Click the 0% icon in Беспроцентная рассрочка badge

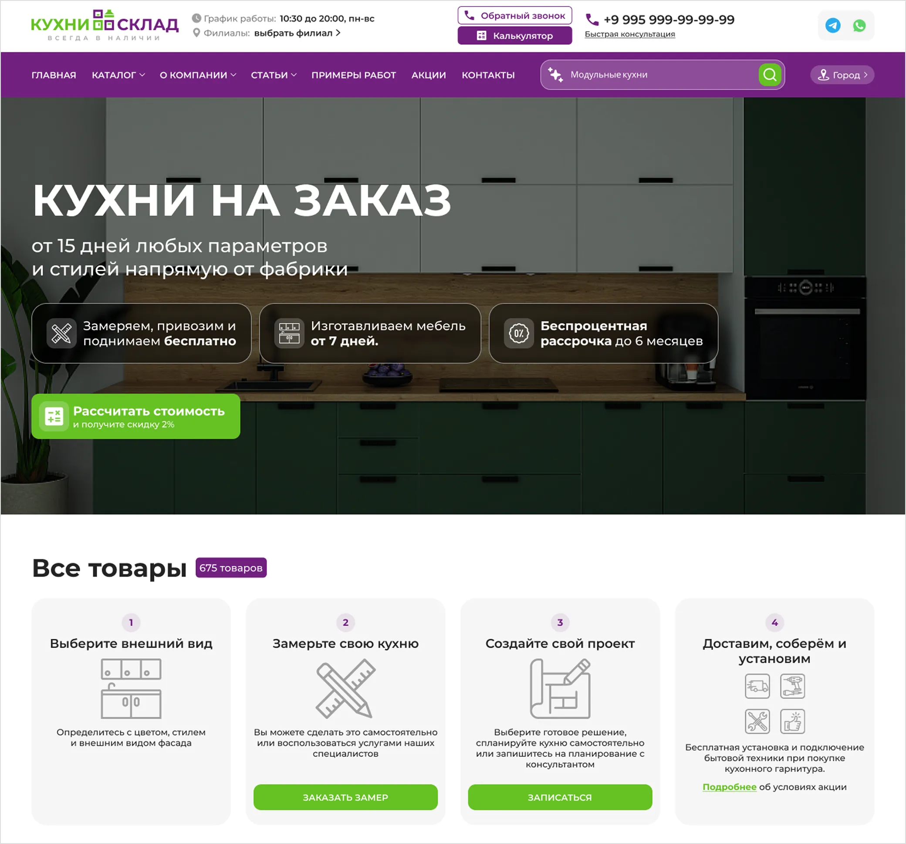519,334
